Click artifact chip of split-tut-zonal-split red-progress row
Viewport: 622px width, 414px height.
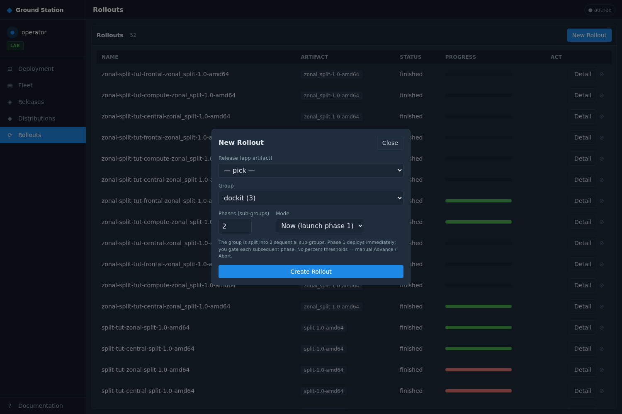[x=323, y=370]
